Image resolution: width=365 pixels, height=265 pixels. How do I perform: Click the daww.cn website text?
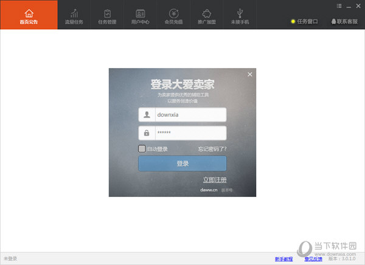[x=209, y=190]
